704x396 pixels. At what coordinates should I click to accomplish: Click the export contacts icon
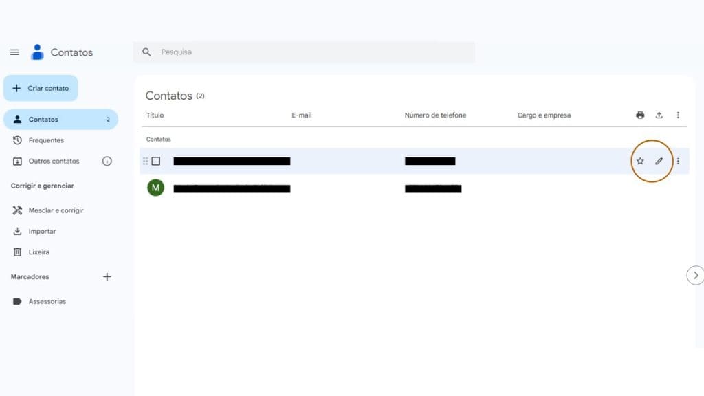[x=659, y=115]
